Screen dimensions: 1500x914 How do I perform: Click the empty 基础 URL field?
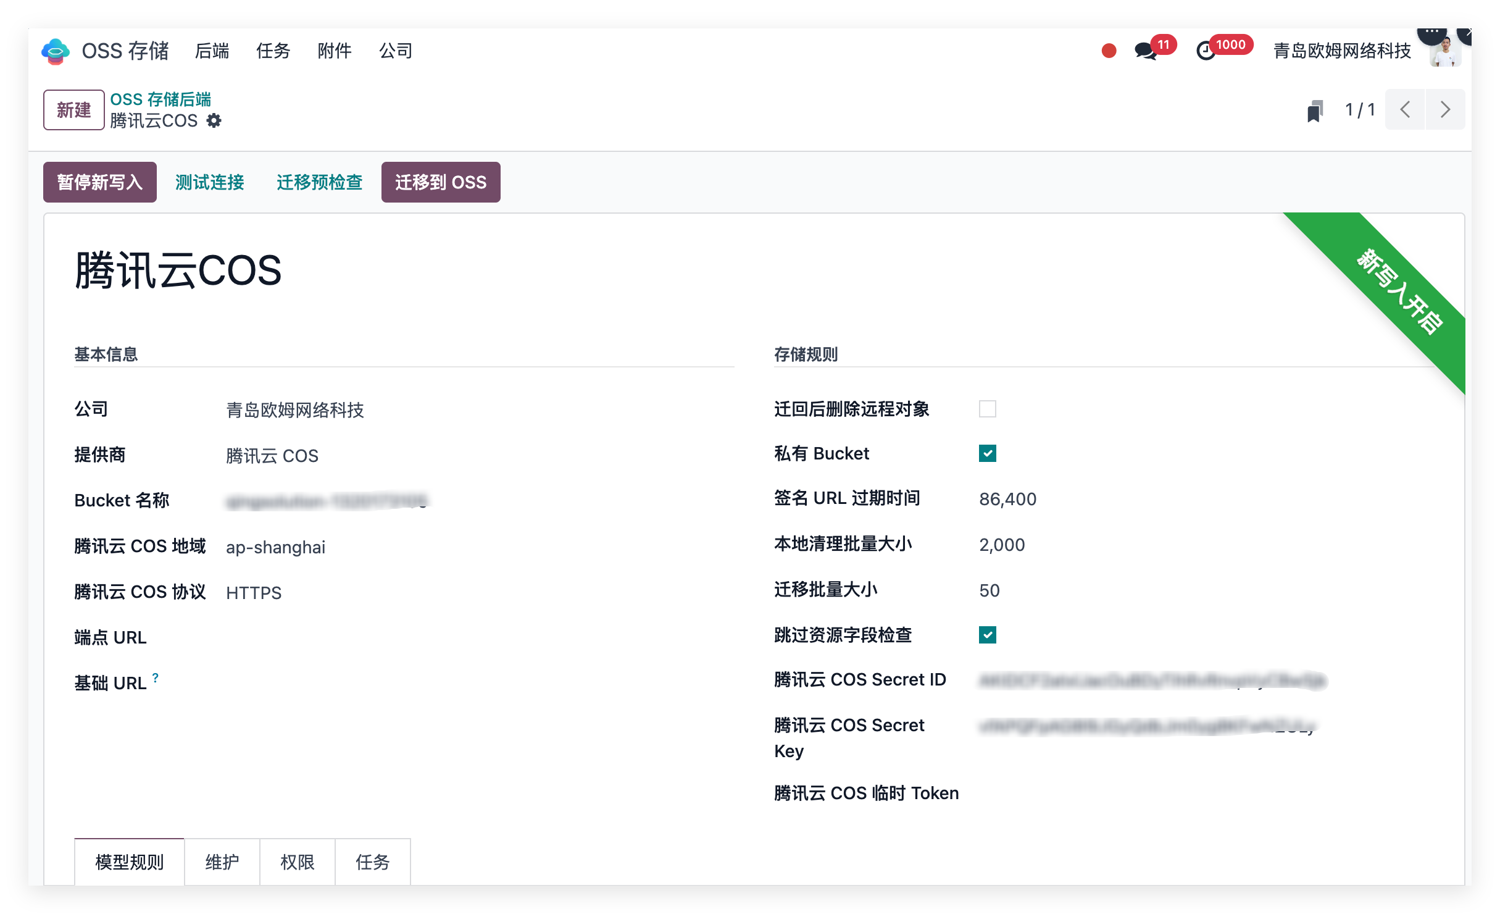pos(479,684)
